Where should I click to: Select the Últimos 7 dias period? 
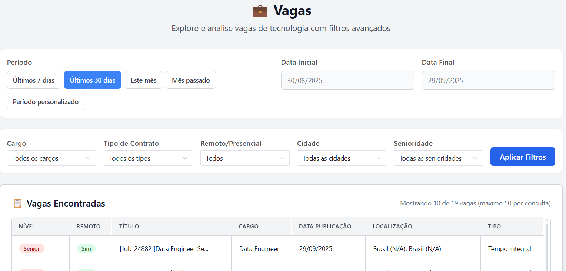point(34,80)
